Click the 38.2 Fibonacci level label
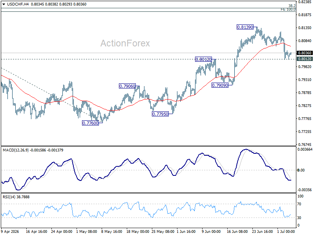The image size is (314, 236). coord(292,6)
